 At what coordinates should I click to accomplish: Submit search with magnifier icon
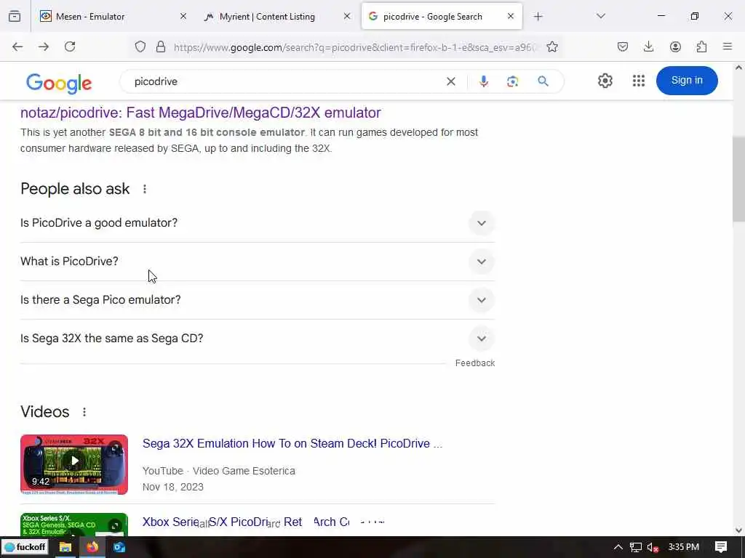pos(543,81)
